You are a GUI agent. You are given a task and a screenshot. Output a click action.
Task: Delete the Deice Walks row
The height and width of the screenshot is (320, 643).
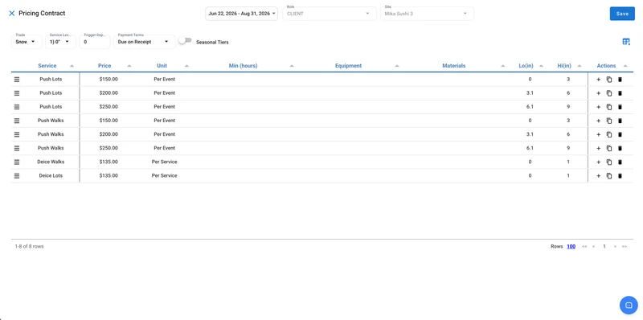coord(620,162)
